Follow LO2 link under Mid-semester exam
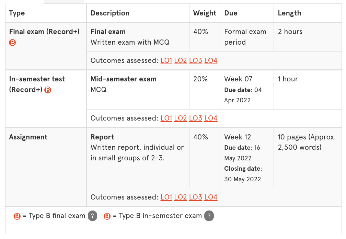This screenshot has width=346, height=239. click(181, 118)
